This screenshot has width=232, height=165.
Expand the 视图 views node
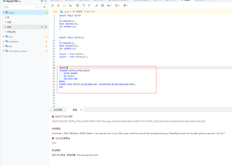(x=6, y=22)
